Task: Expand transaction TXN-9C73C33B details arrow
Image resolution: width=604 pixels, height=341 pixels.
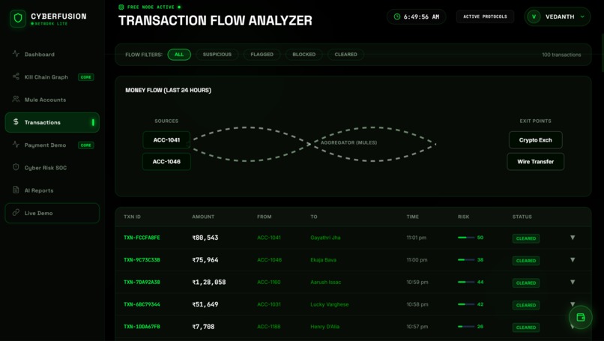Action: pos(573,260)
